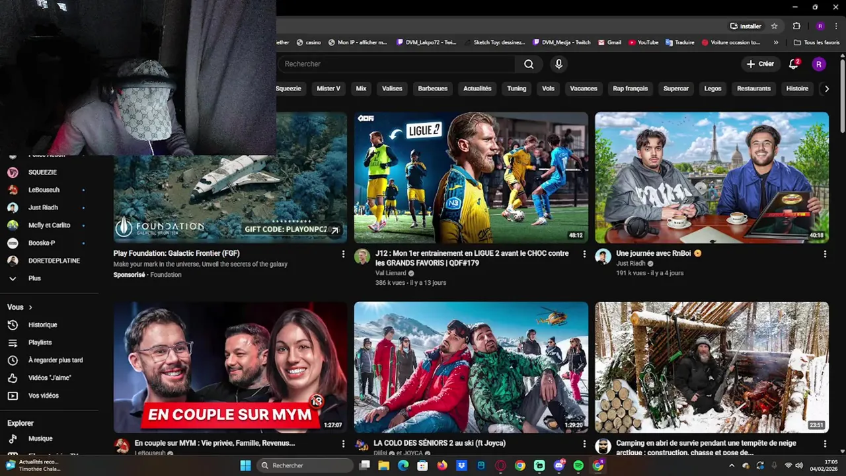Open Discord from the taskbar
Image resolution: width=846 pixels, height=476 pixels.
tap(559, 465)
